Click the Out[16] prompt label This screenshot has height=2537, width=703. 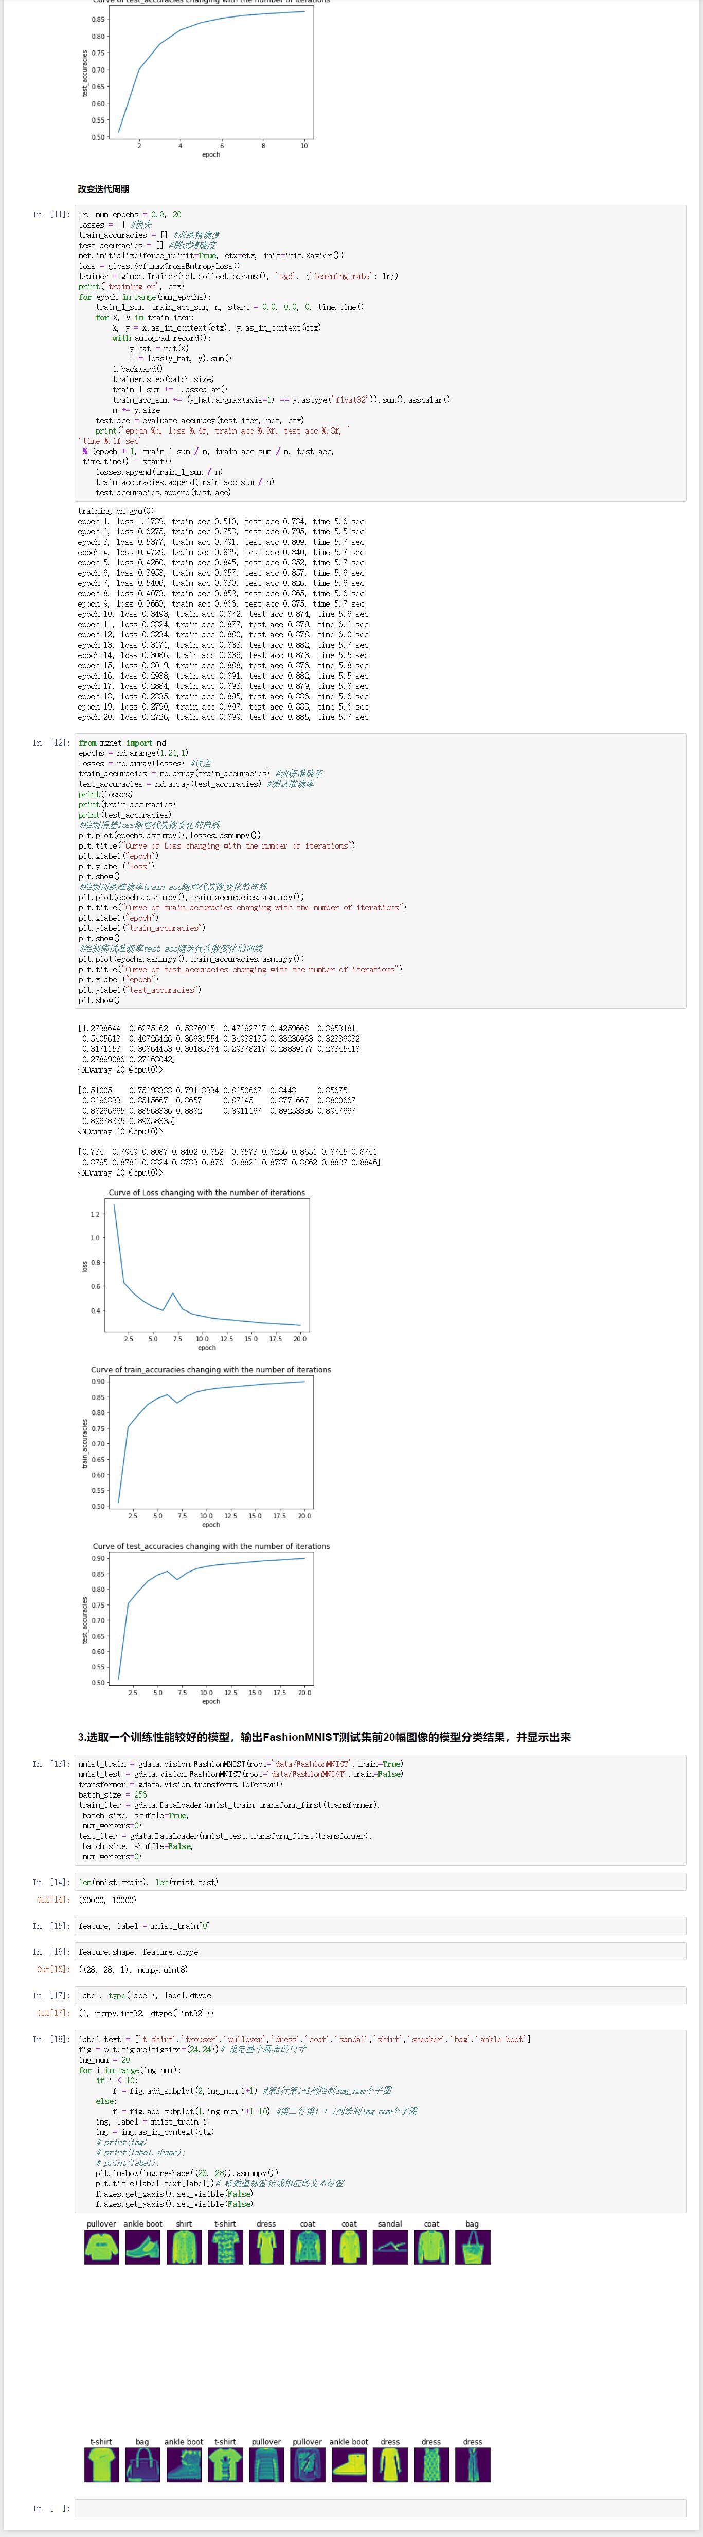tap(53, 1970)
